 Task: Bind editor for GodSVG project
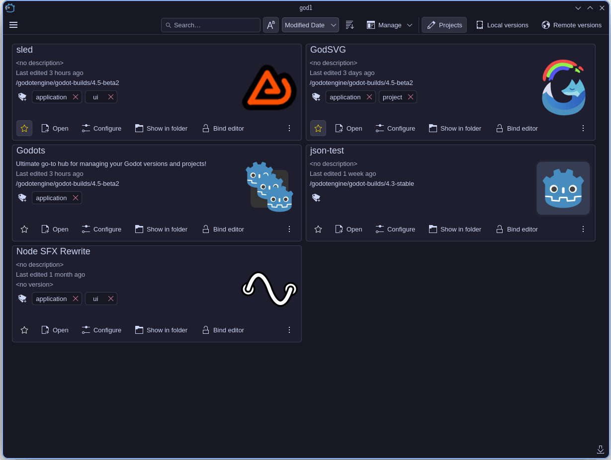(517, 128)
